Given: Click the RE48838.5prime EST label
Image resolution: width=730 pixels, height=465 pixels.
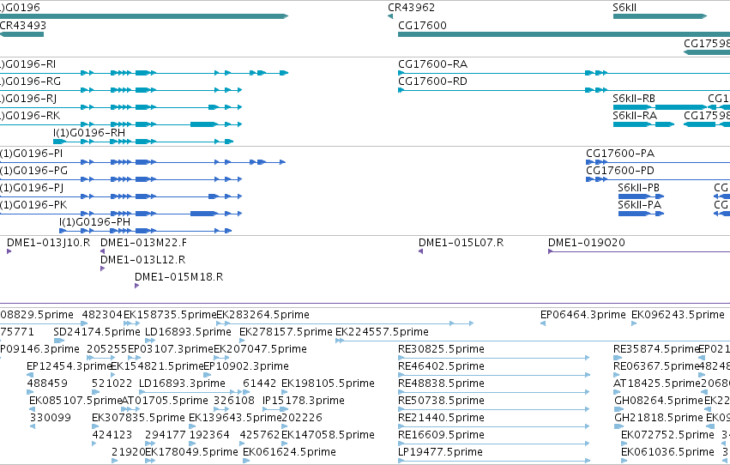Looking at the screenshot, I should click(x=441, y=384).
